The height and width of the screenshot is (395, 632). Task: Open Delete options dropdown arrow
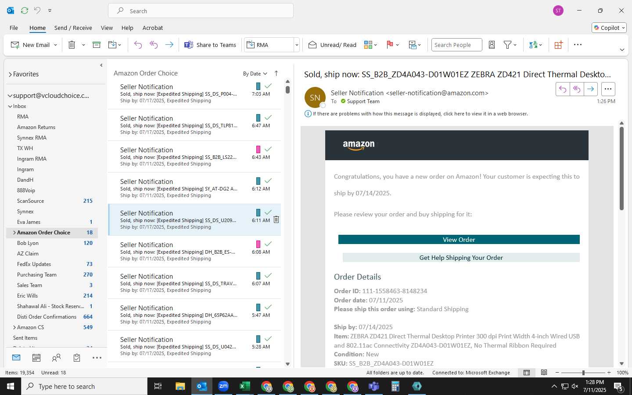coord(83,45)
